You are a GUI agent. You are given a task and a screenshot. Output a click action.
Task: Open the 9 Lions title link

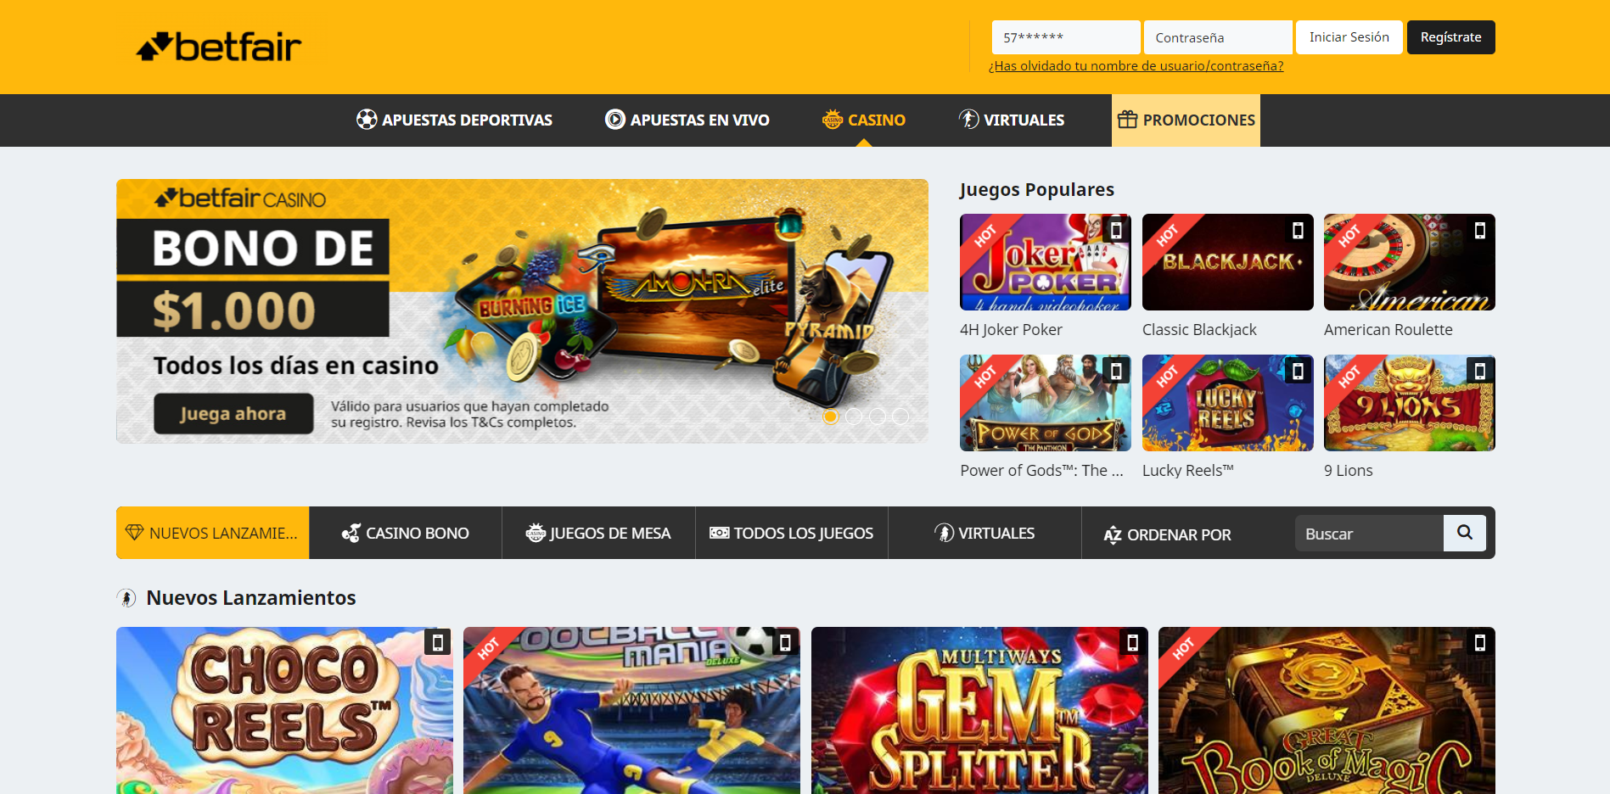click(x=1349, y=471)
